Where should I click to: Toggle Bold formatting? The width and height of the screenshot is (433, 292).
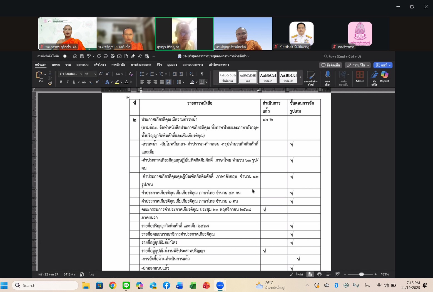coord(61,82)
